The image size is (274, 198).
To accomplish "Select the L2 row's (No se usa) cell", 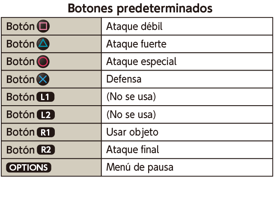I will (187, 115).
